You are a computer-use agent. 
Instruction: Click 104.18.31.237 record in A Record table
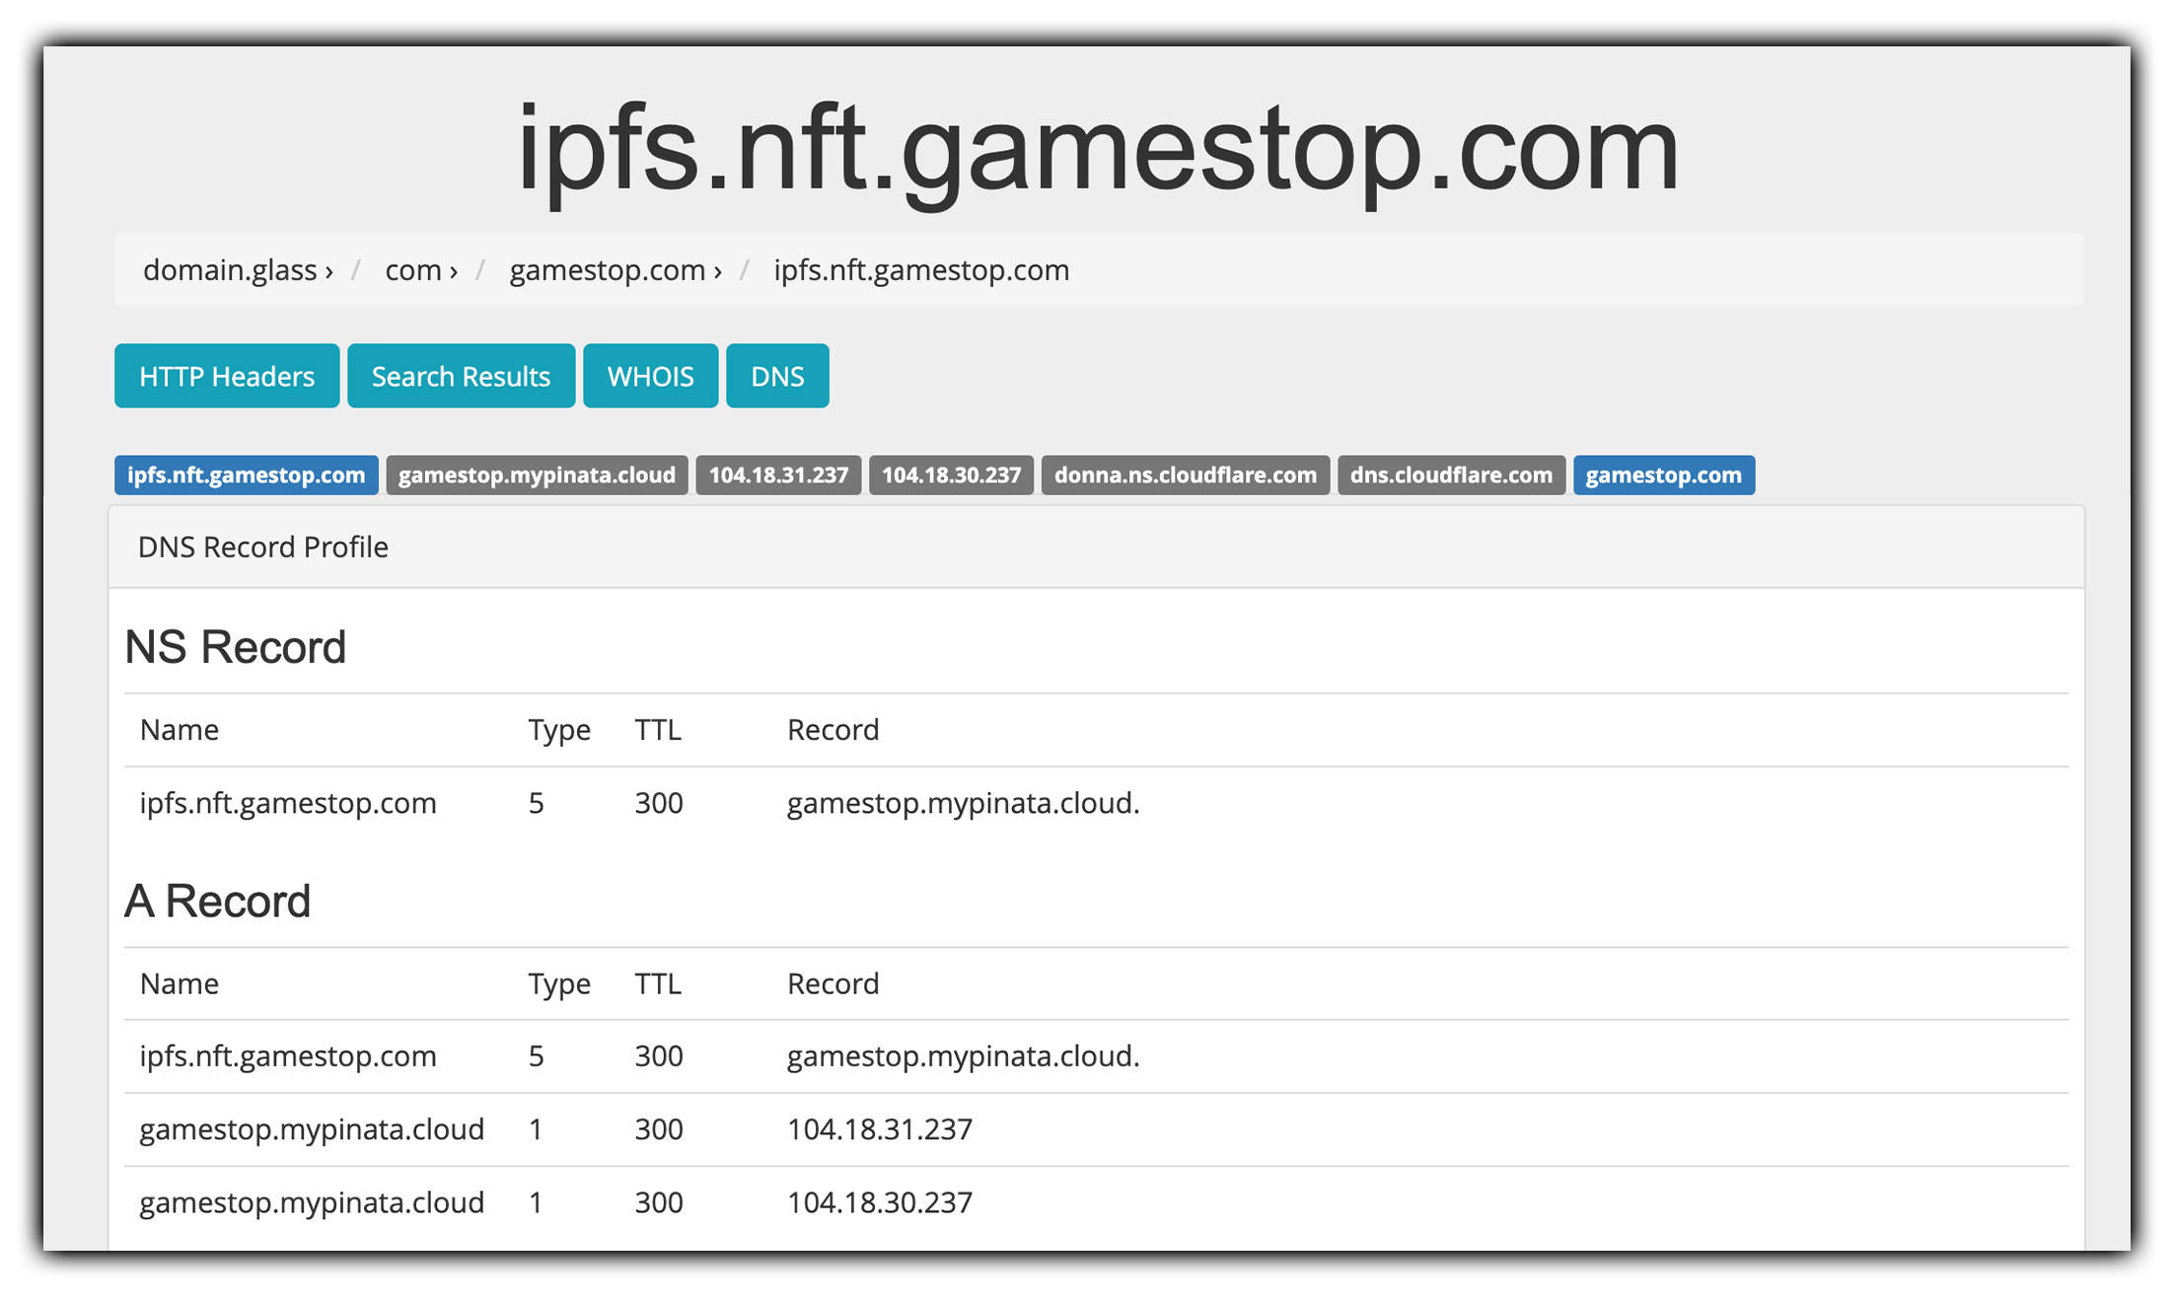[x=880, y=1129]
